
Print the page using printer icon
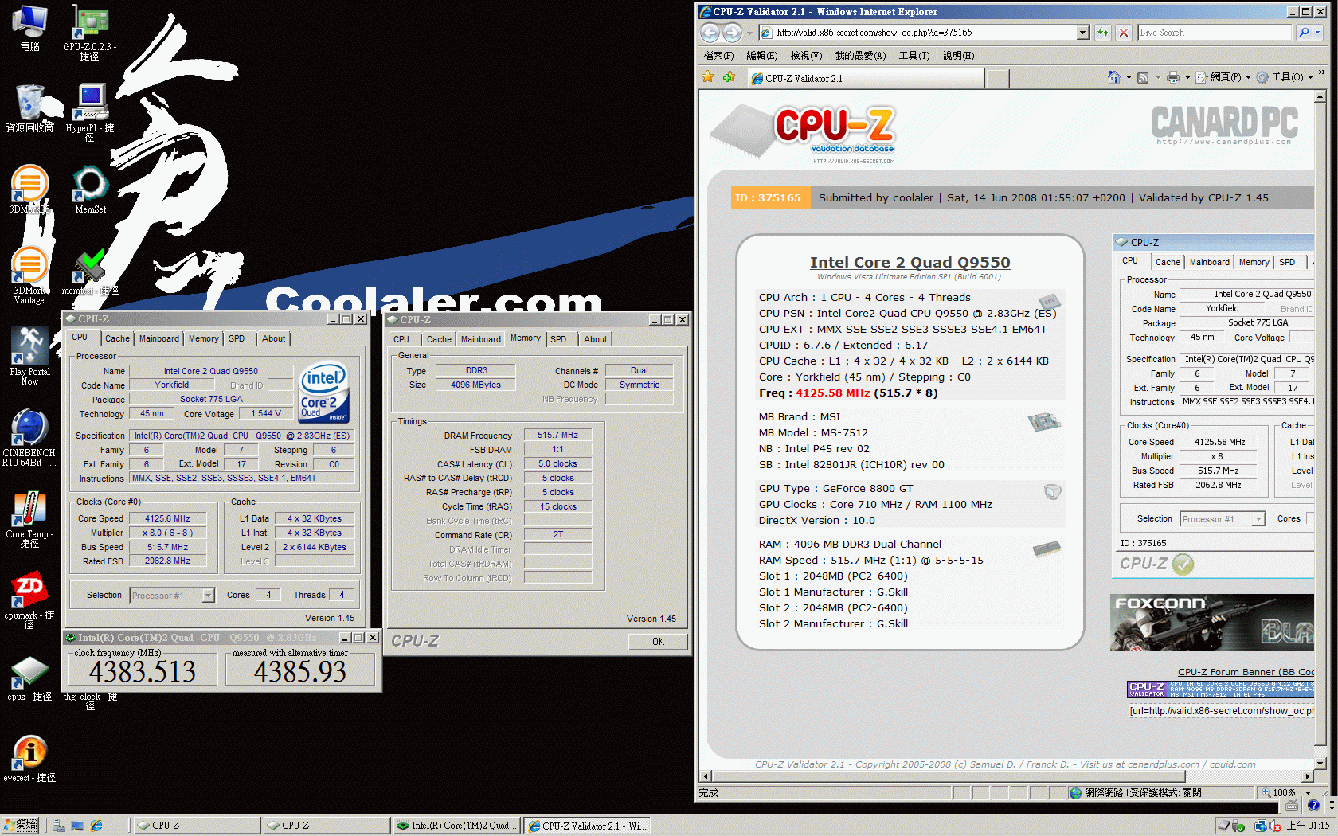(x=1172, y=77)
